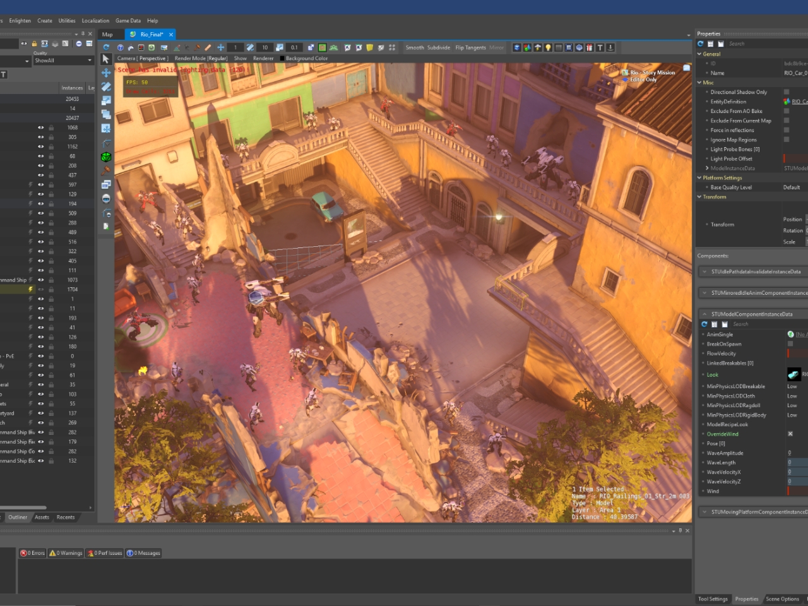Click the yellow shield icon in top toolbar
The image size is (808, 606).
pos(370,47)
